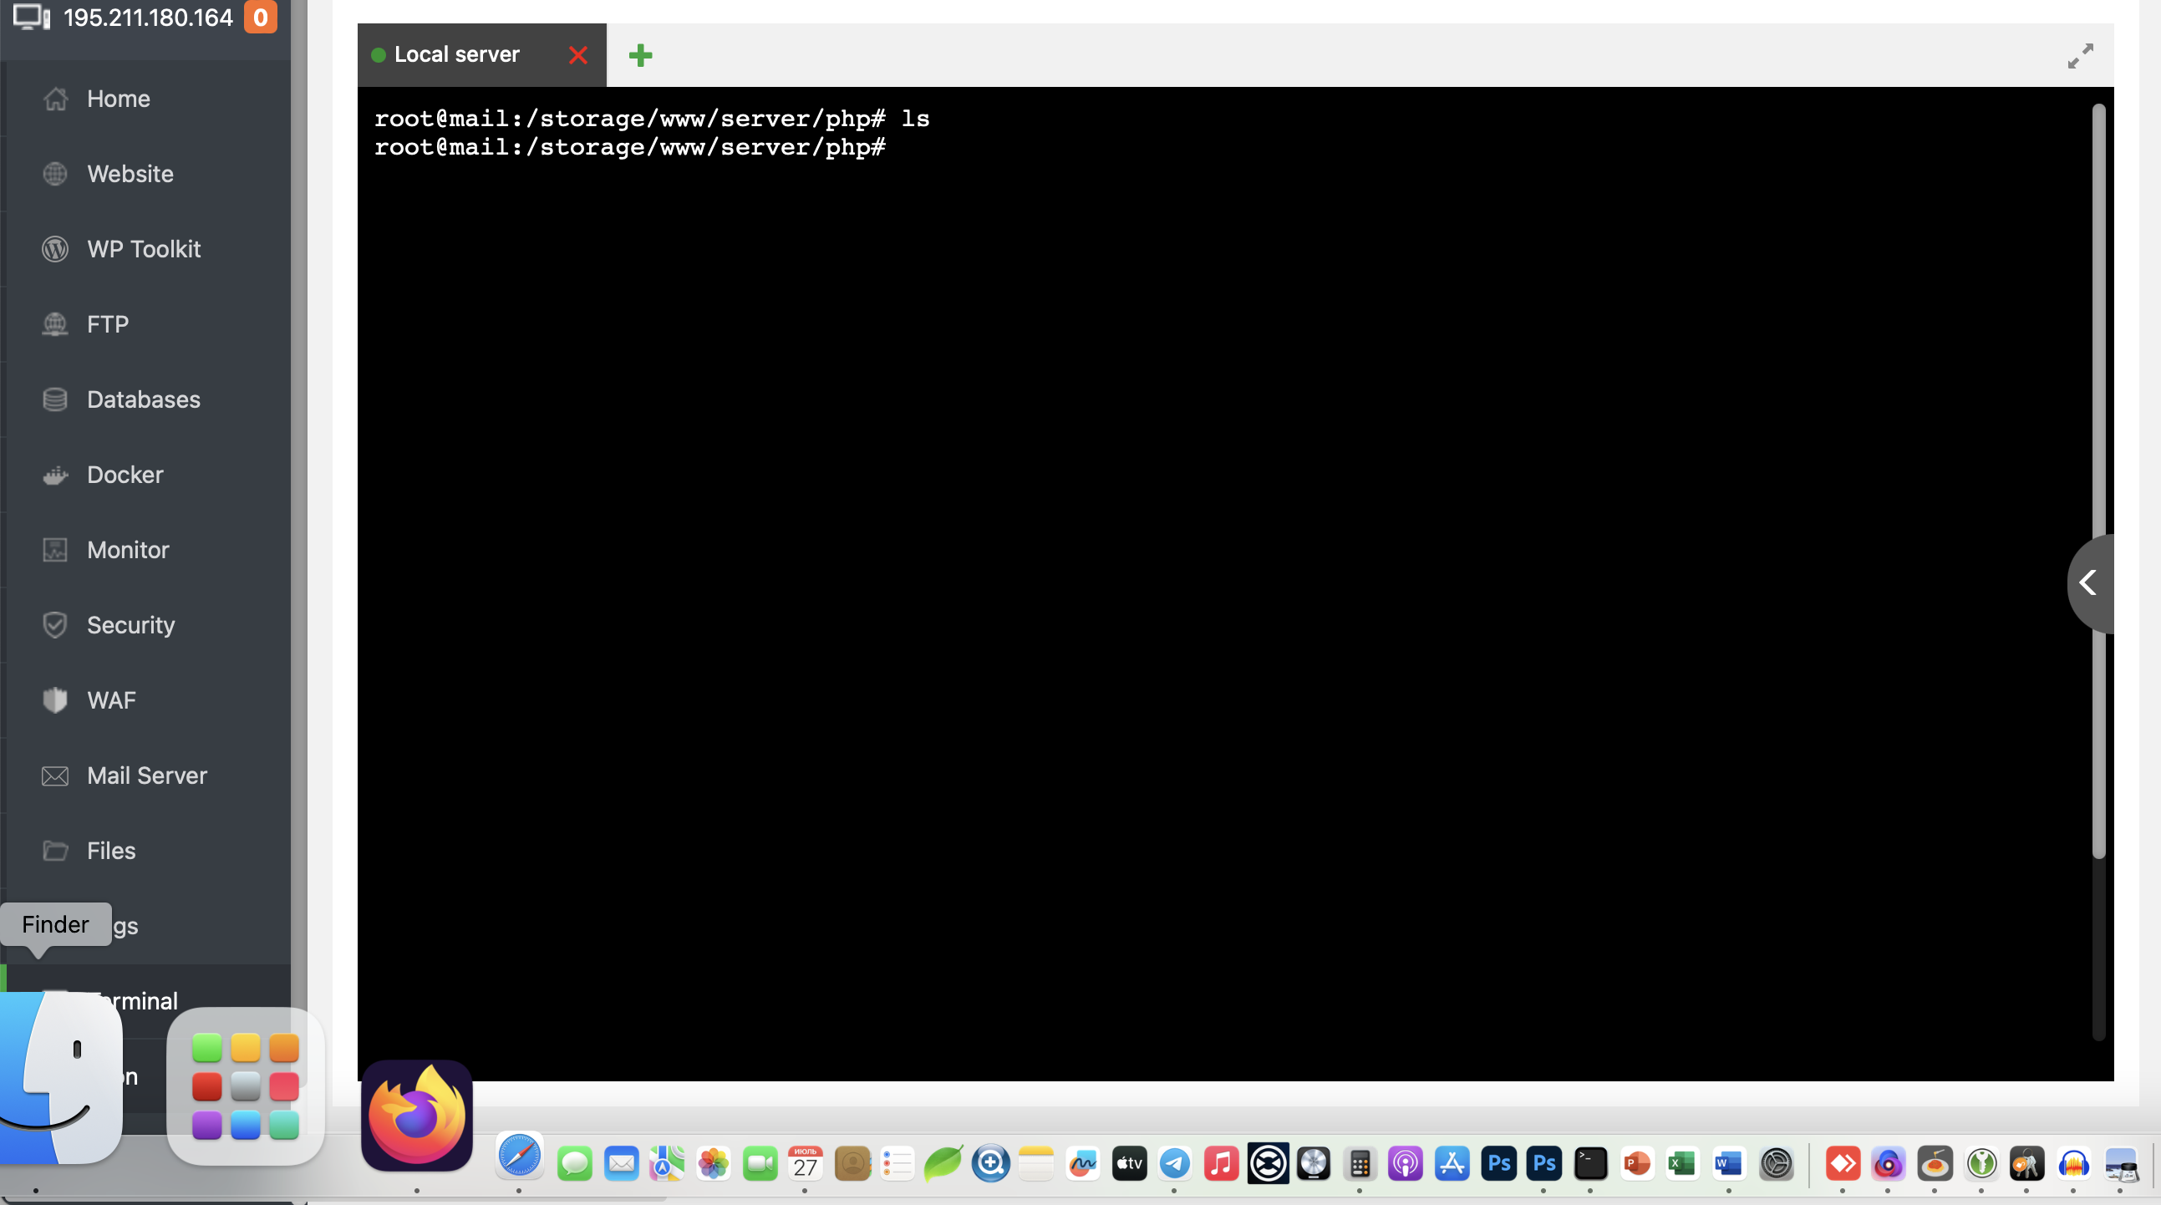2161x1205 pixels.
Task: Open Firefox from the dock
Action: click(417, 1116)
